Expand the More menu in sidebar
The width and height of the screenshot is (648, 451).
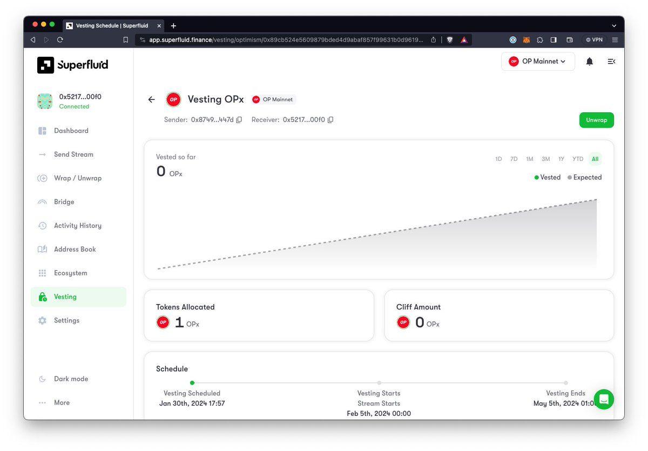click(x=78, y=403)
